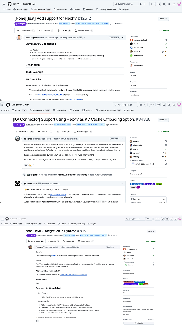The width and height of the screenshot is (182, 325).
Task: Click the GitHub logo on the vllm page
Action: 8,105
